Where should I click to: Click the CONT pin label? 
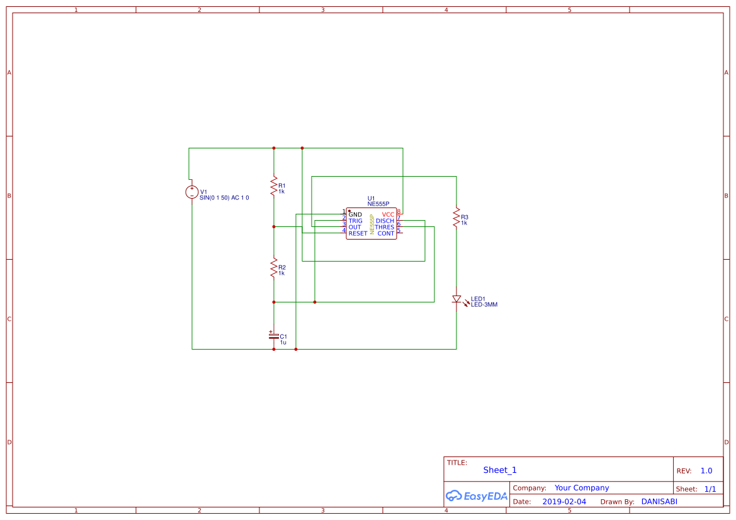click(386, 233)
